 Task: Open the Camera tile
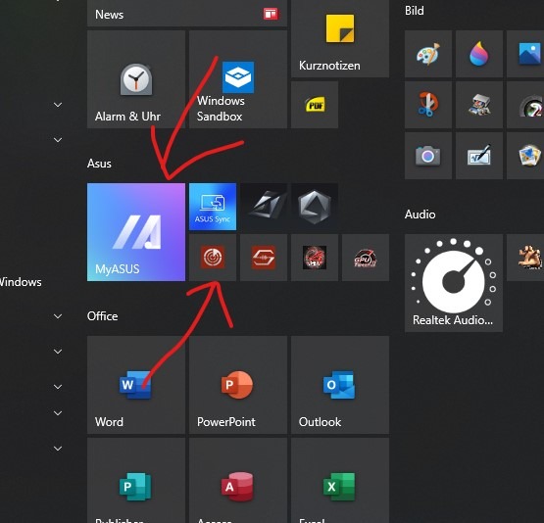click(x=428, y=156)
